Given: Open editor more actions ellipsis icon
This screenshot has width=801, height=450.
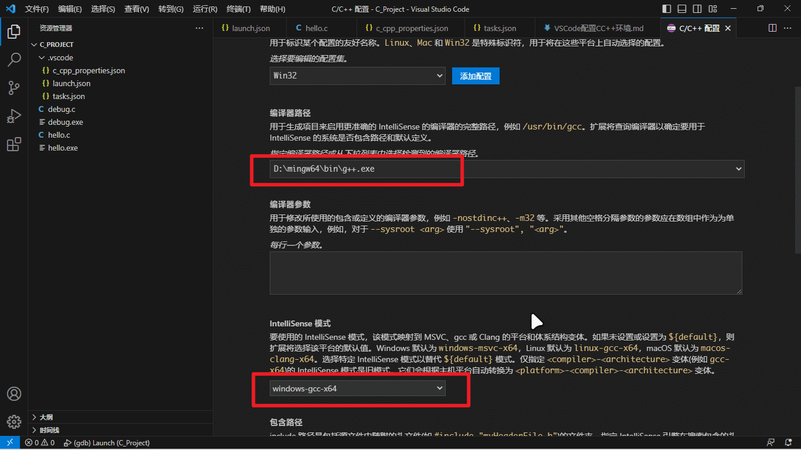Looking at the screenshot, I should click(788, 28).
